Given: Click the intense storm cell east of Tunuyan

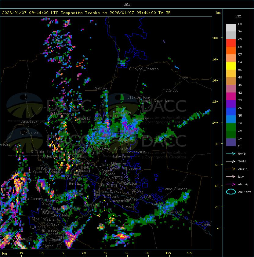Looking at the screenshot, I should (x=122, y=236).
